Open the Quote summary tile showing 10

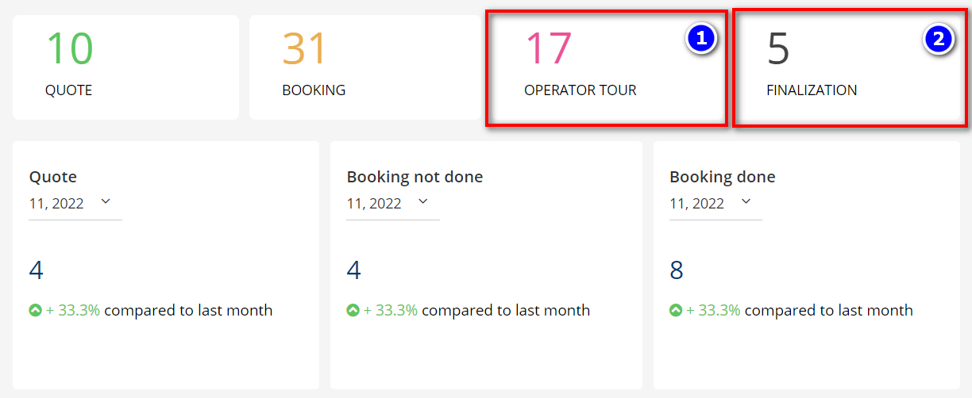pos(125,67)
